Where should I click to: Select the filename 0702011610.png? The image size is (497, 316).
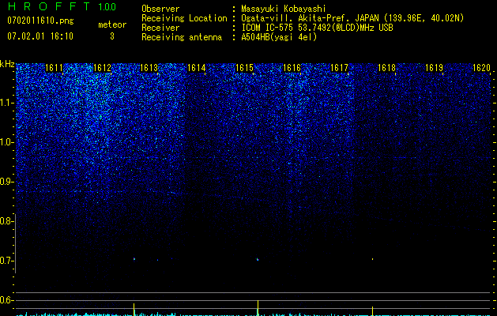[40, 21]
